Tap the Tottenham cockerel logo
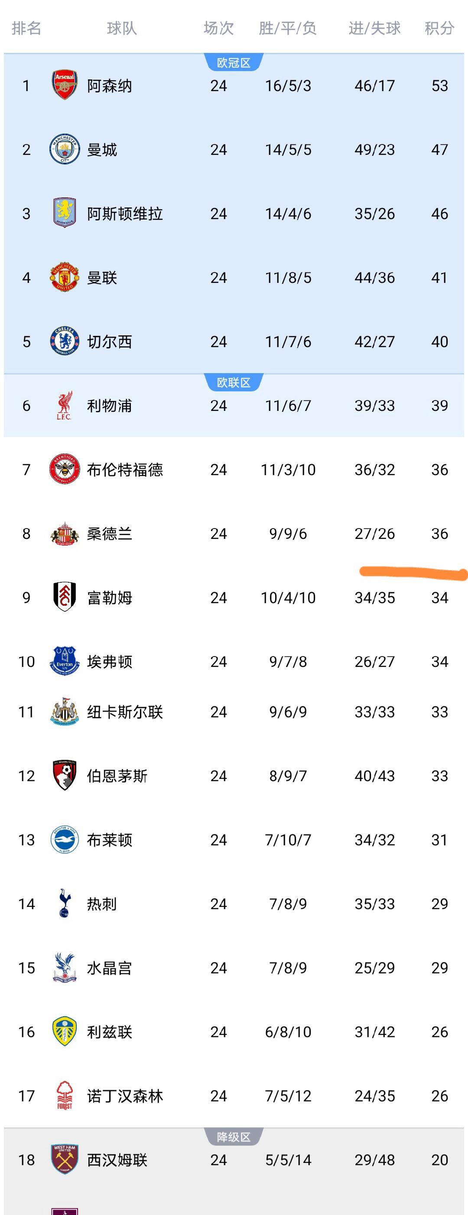This screenshot has width=468, height=1215. (65, 903)
